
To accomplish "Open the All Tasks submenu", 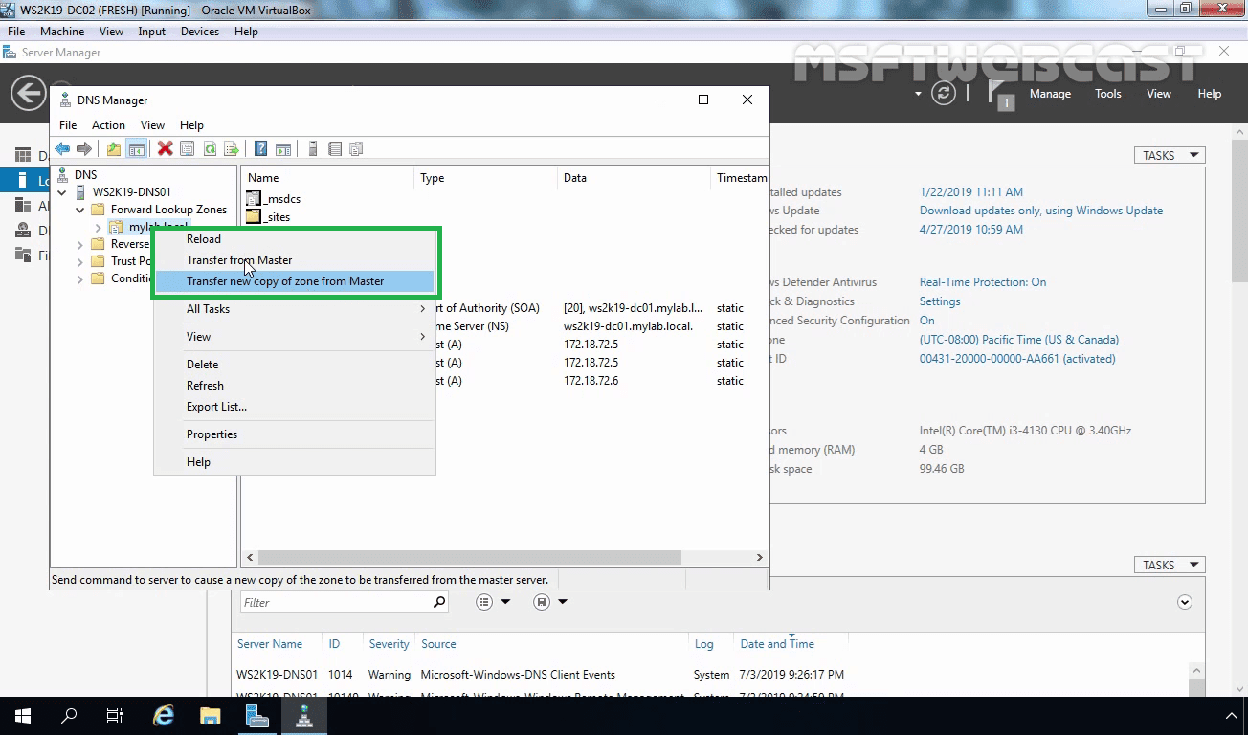I will pyautogui.click(x=294, y=309).
